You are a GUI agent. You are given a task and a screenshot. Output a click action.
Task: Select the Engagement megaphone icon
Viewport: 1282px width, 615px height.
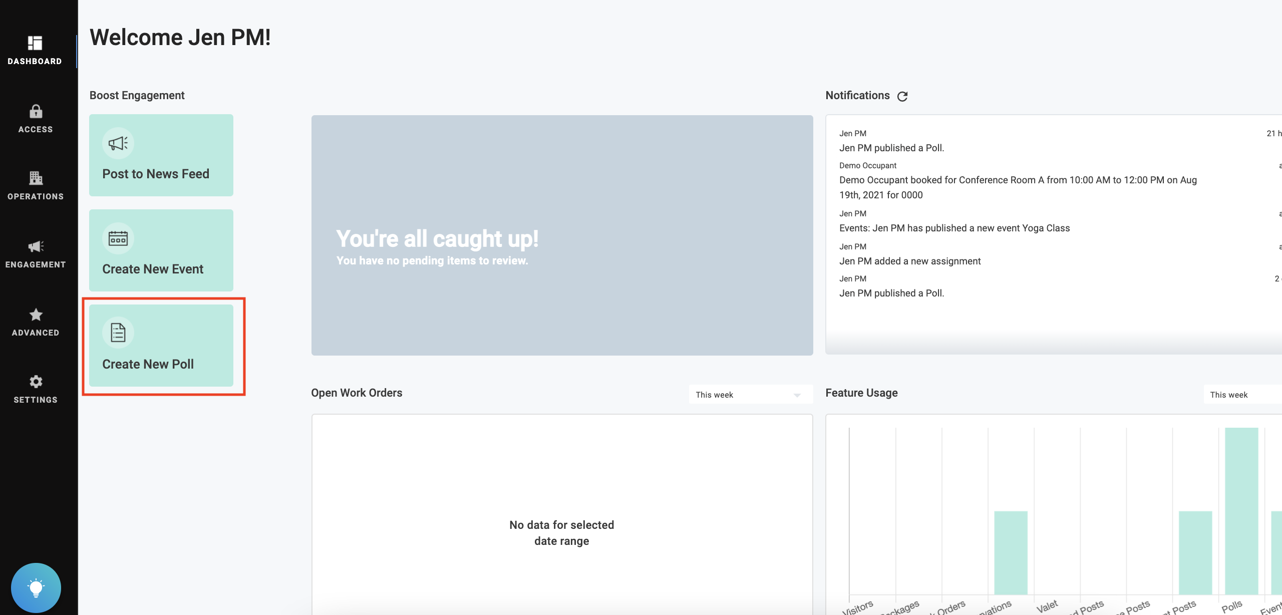click(x=36, y=246)
